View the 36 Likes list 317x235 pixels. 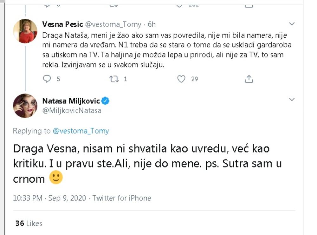pos(29,224)
